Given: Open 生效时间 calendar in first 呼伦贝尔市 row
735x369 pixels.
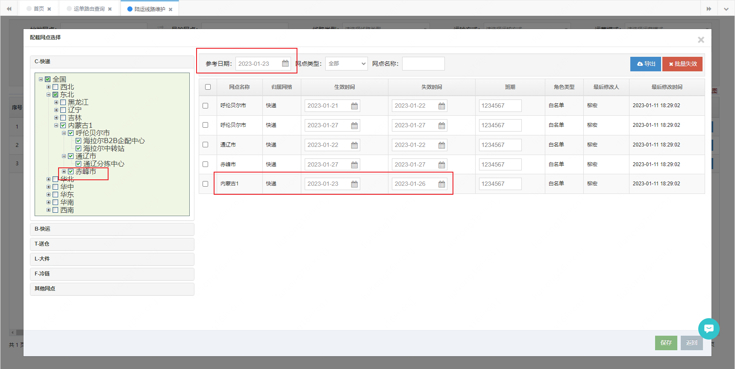Looking at the screenshot, I should click(354, 106).
